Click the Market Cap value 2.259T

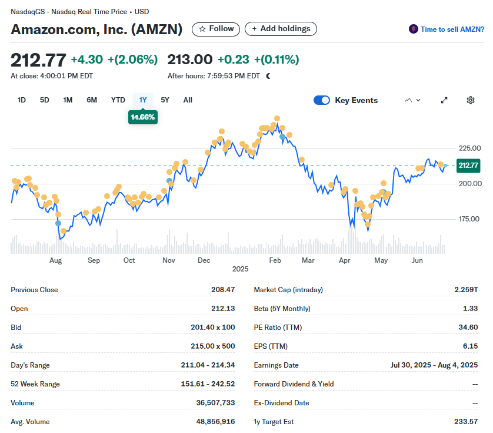click(466, 290)
